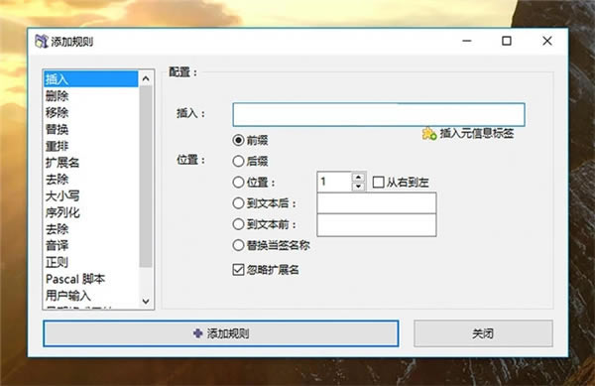The height and width of the screenshot is (386, 595).
Task: Choose the 到文本前 radio option
Action: tap(238, 224)
